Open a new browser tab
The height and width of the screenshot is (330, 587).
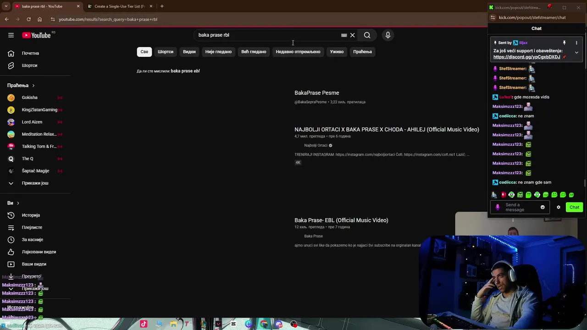162,6
